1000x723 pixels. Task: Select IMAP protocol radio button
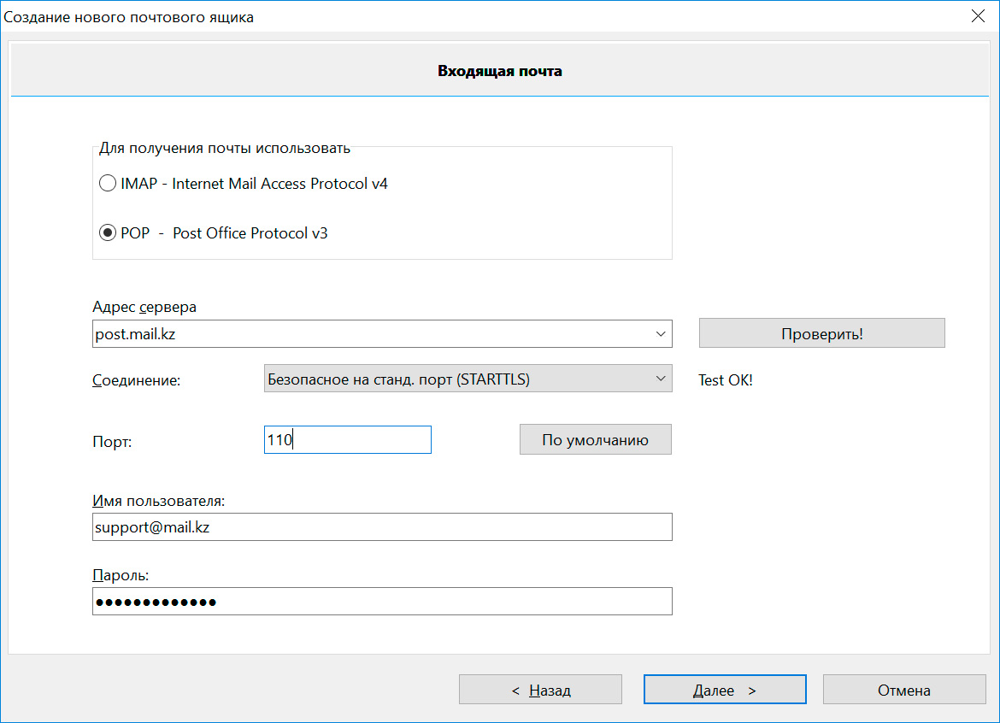click(x=108, y=184)
